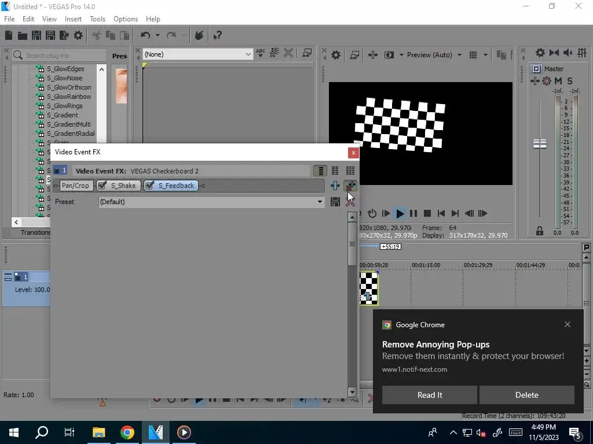Open File Explorer from taskbar
Image resolution: width=593 pixels, height=444 pixels.
(x=98, y=432)
